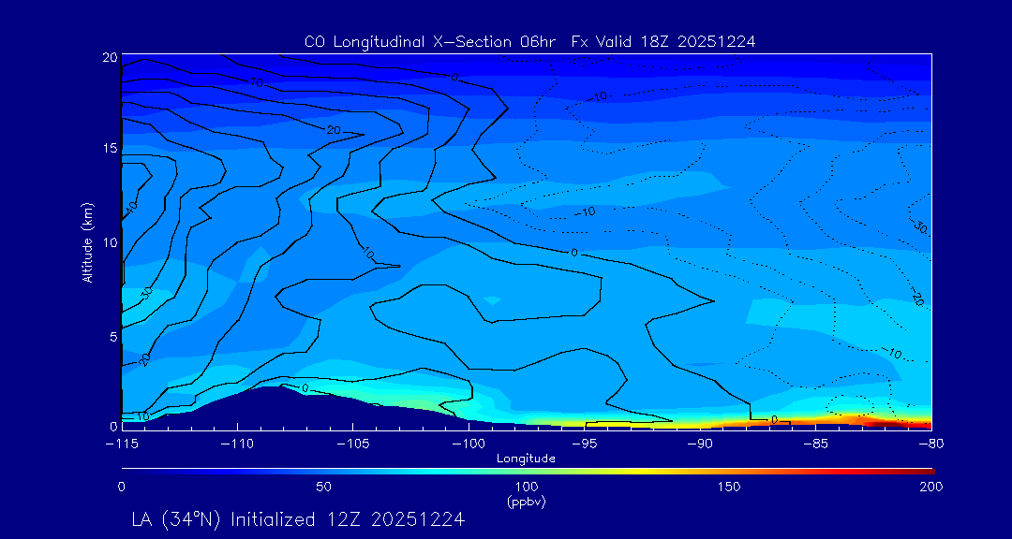Image resolution: width=1012 pixels, height=539 pixels.
Task: Click the longitude tick label -100
Action: (469, 444)
